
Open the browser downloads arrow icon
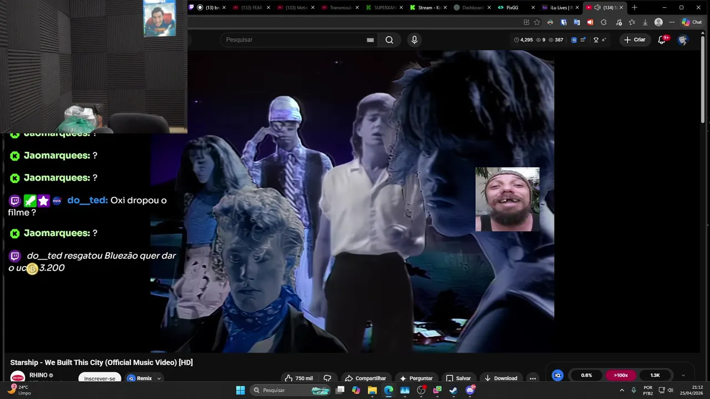click(645, 22)
